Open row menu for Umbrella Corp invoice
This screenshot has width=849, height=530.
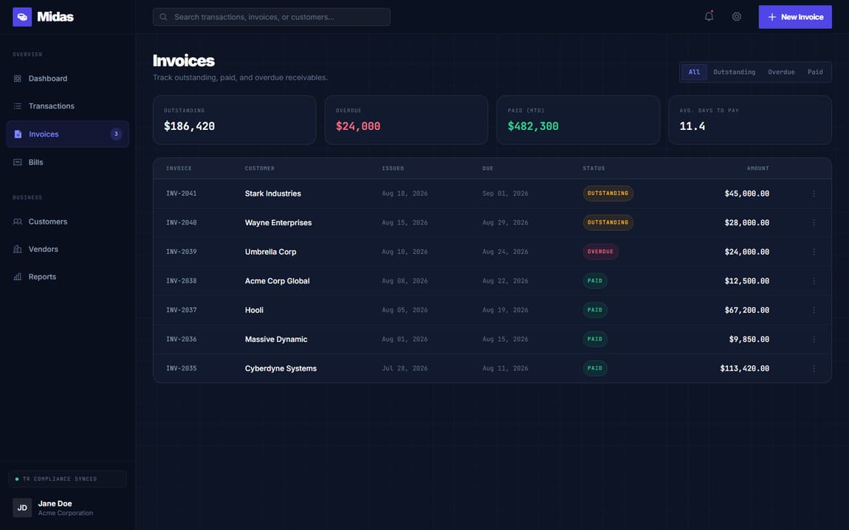coord(814,252)
